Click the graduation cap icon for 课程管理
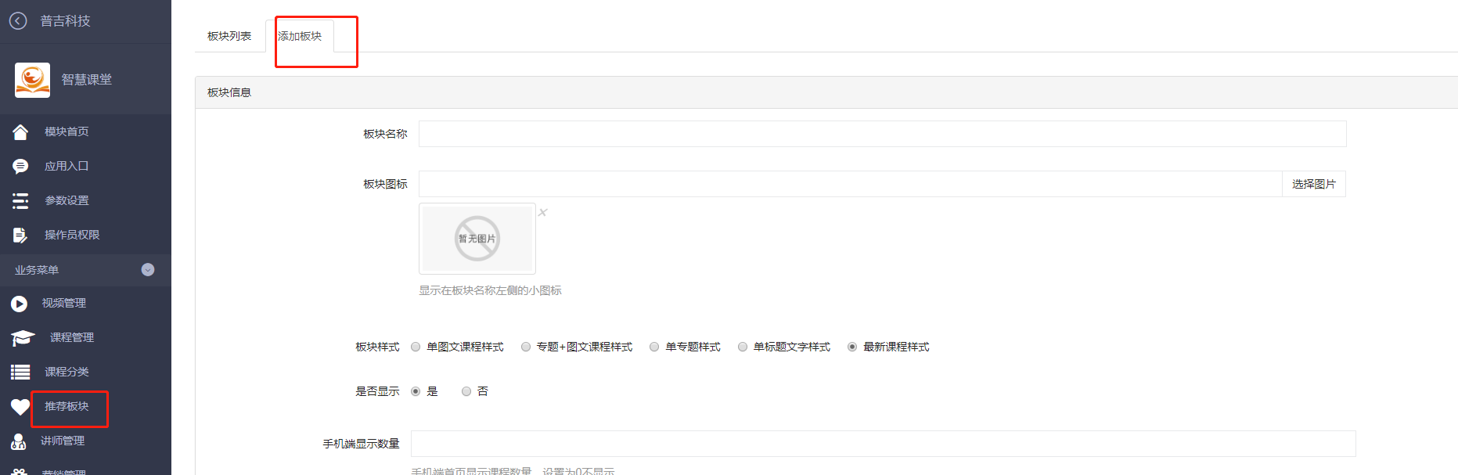This screenshot has height=475, width=1458. click(x=23, y=337)
